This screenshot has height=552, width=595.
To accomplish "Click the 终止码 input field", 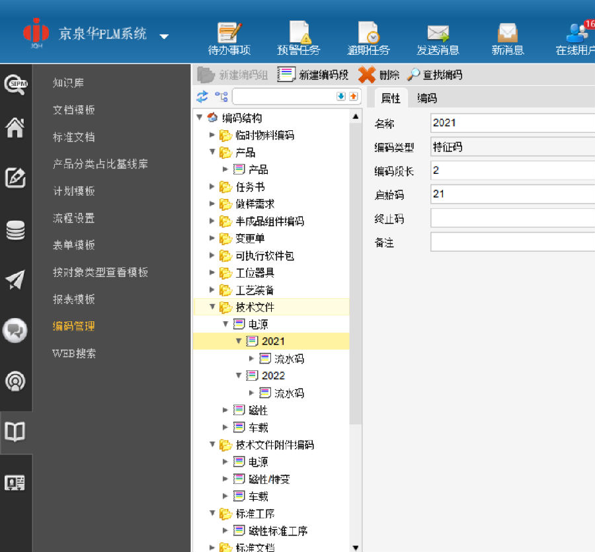I will click(512, 218).
